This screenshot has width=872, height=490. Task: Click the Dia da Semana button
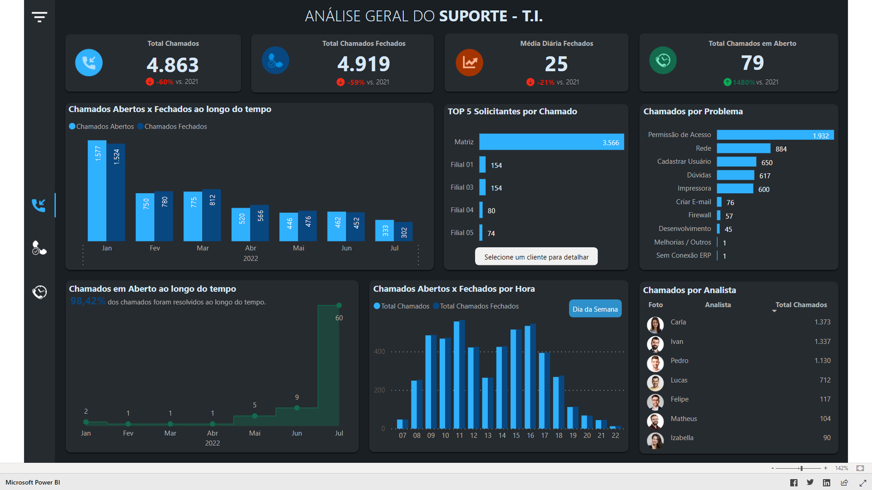(595, 309)
